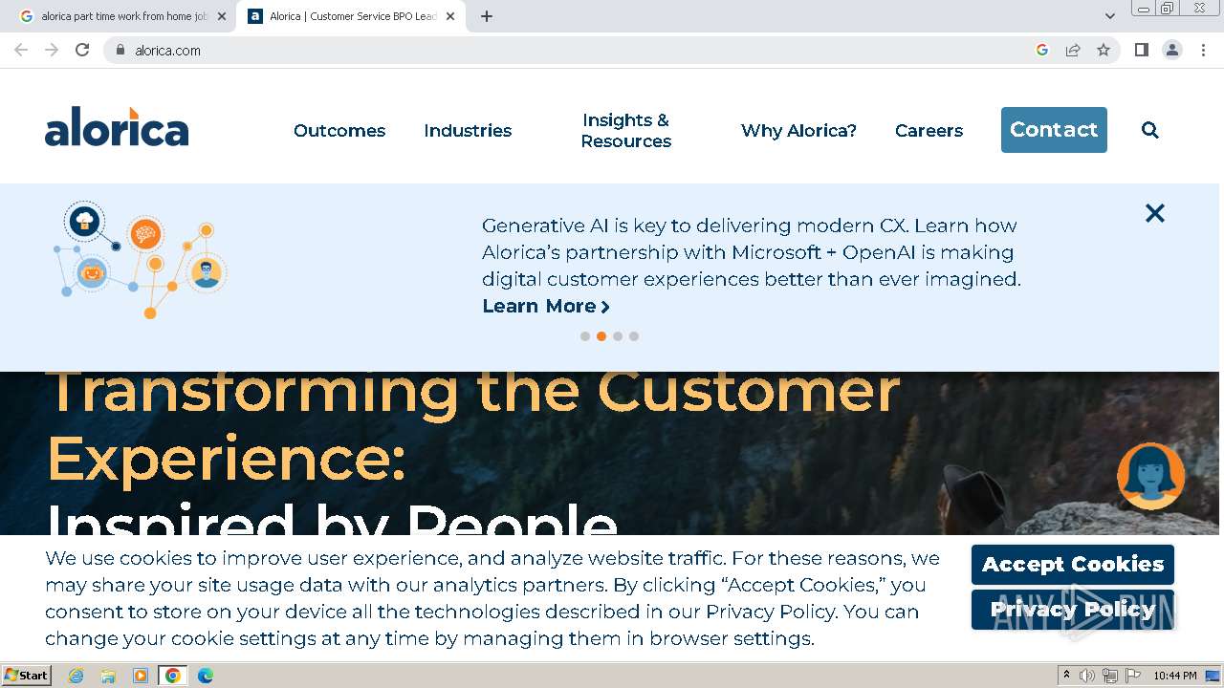
Task: Open the Action Center flag icon
Action: click(1133, 676)
